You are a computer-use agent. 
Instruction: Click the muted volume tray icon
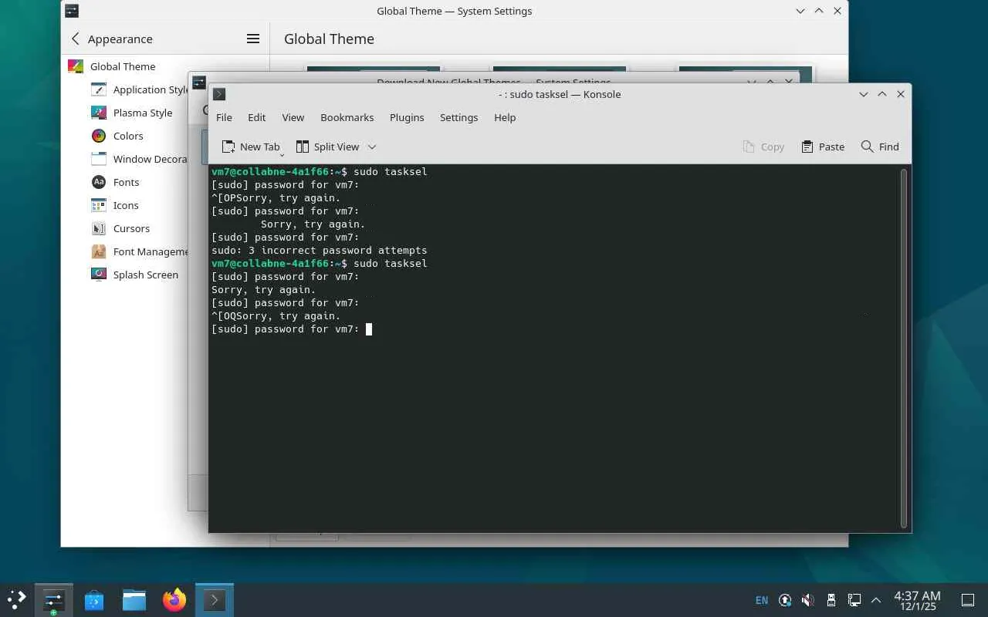coord(807,600)
